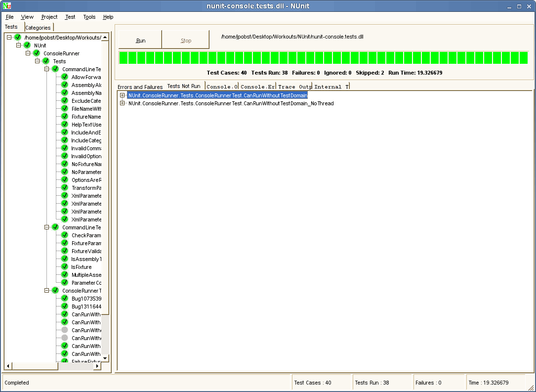Click the green check next to IncludeAndE
Screen dimensions: 536x392
coord(65,132)
